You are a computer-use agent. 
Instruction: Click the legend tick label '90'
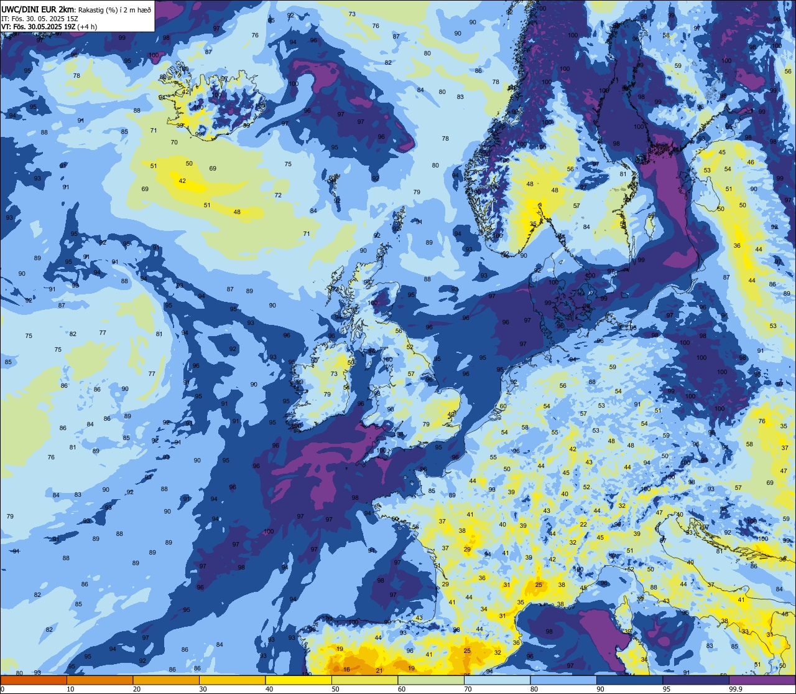tap(600, 689)
